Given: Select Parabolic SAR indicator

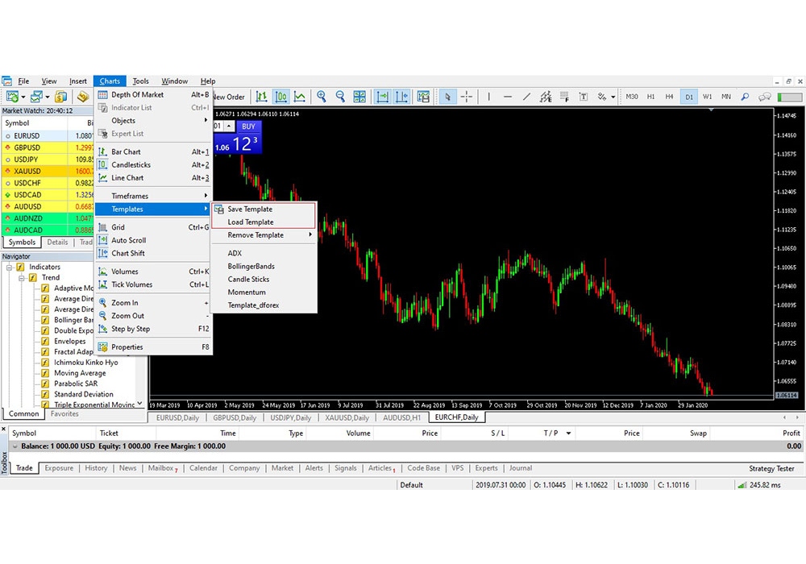Looking at the screenshot, I should tap(76, 384).
